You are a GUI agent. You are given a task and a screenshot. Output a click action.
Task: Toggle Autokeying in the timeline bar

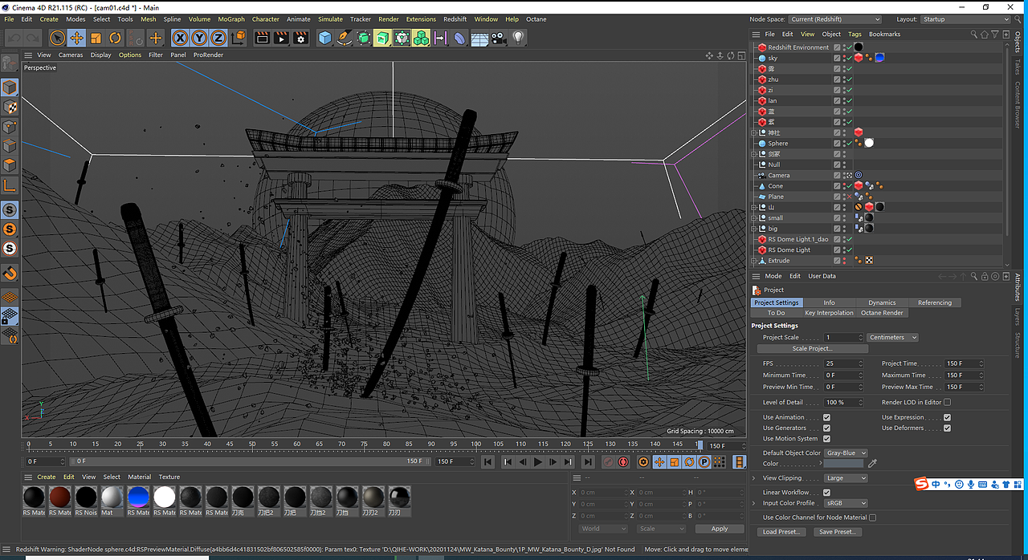click(622, 462)
